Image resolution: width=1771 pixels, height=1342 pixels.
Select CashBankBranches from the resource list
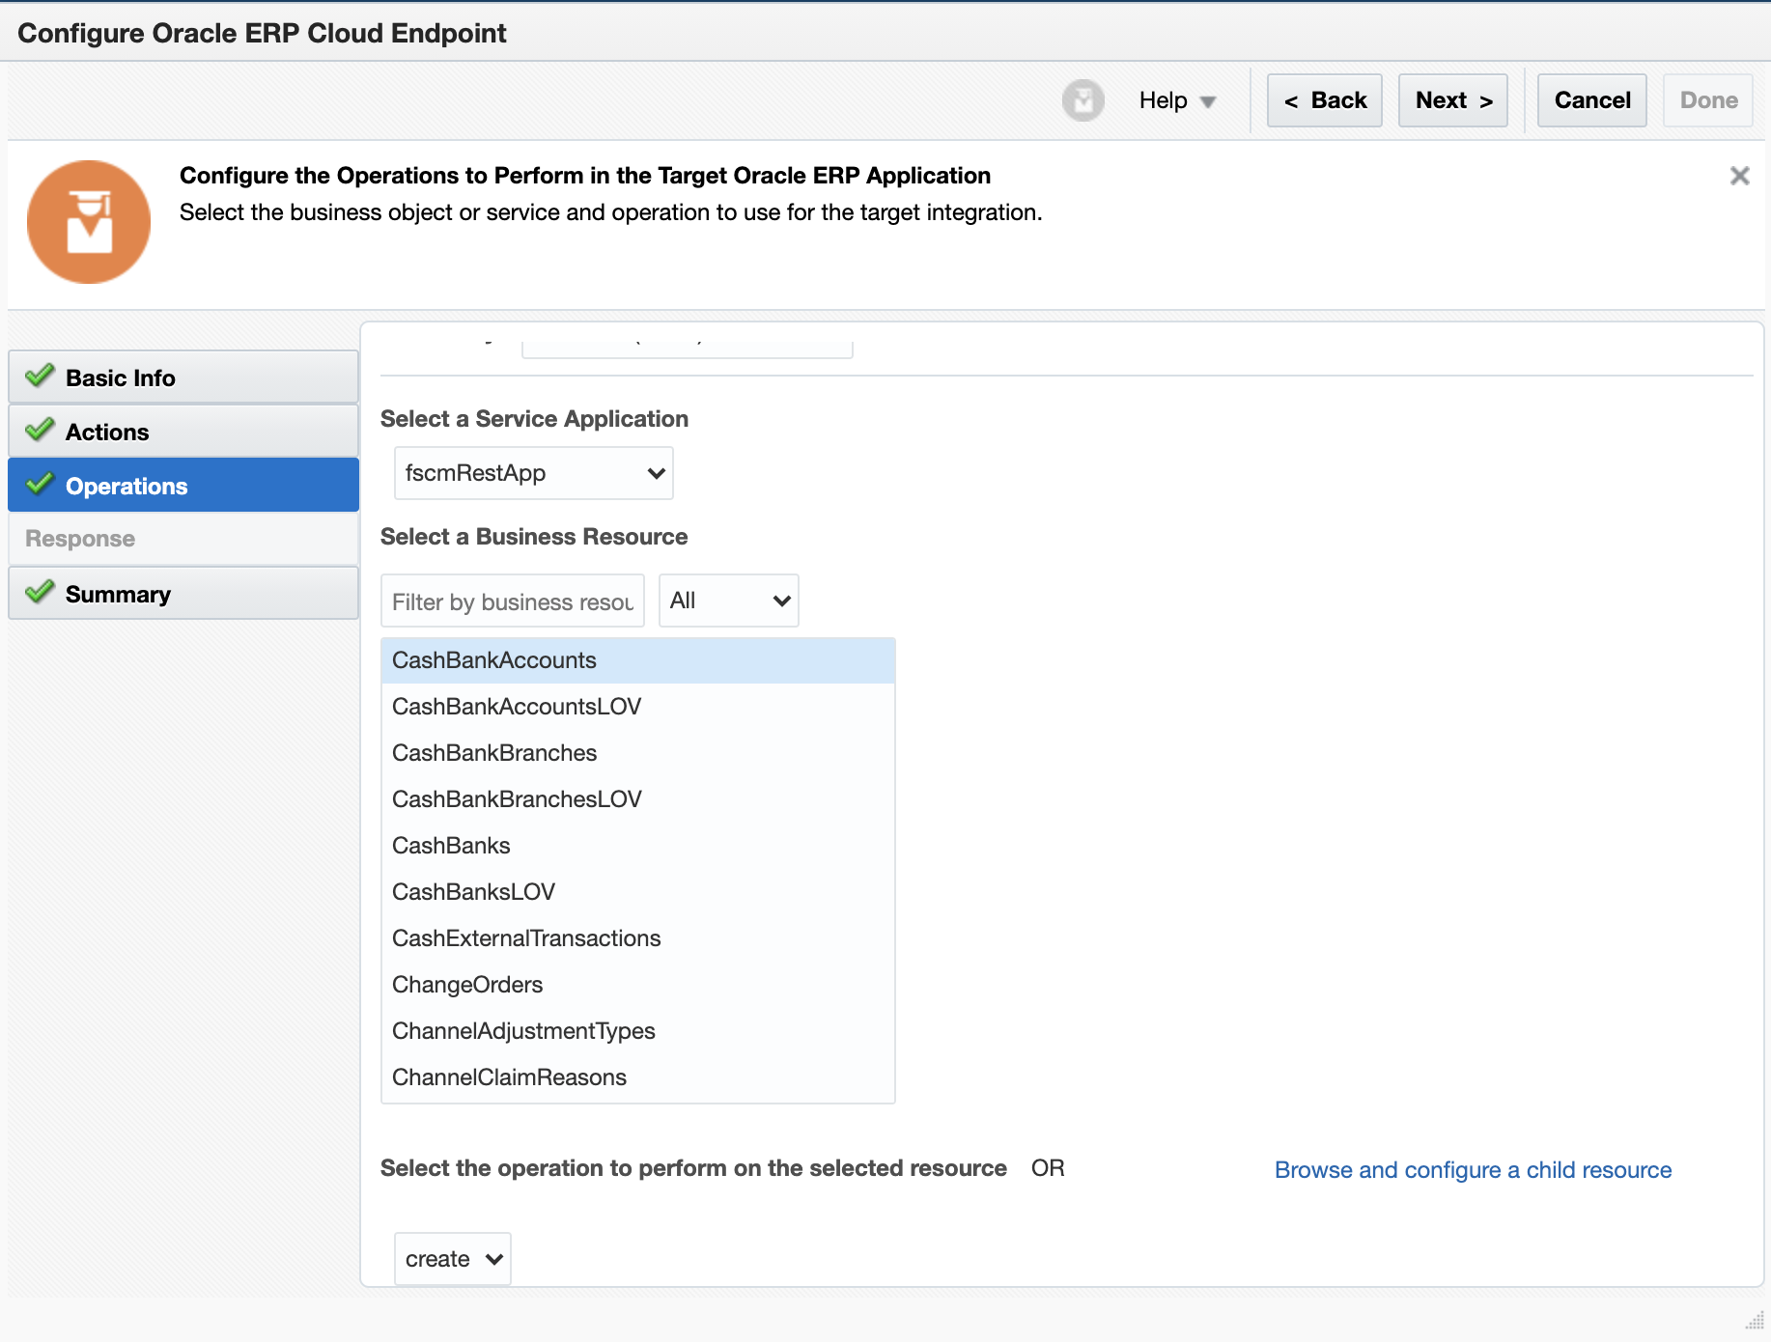coord(494,753)
